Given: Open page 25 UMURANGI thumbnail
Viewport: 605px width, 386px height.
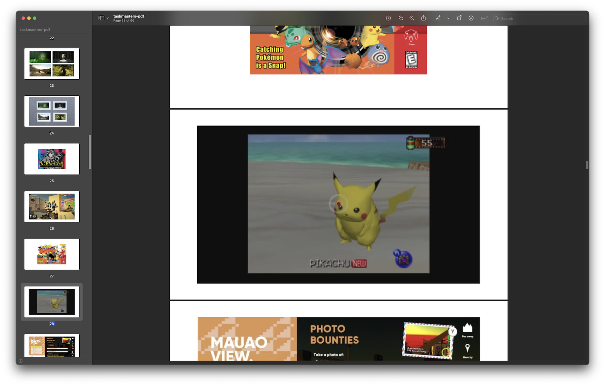Looking at the screenshot, I should click(52, 159).
